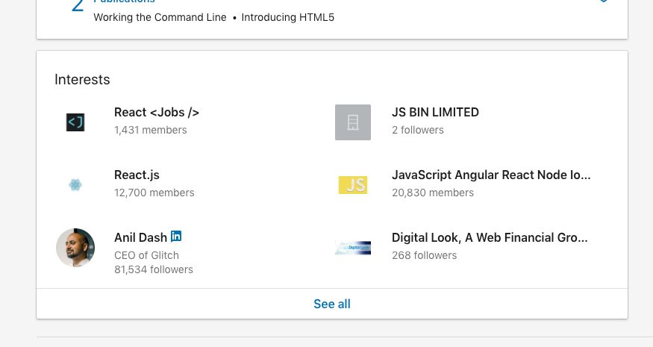This screenshot has width=653, height=347.
Task: Click the '268 followers' text
Action: click(424, 255)
